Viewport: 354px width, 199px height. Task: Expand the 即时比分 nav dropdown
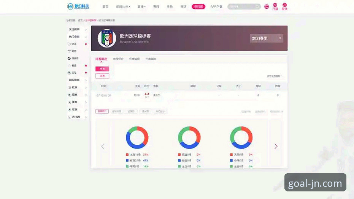click(123, 7)
